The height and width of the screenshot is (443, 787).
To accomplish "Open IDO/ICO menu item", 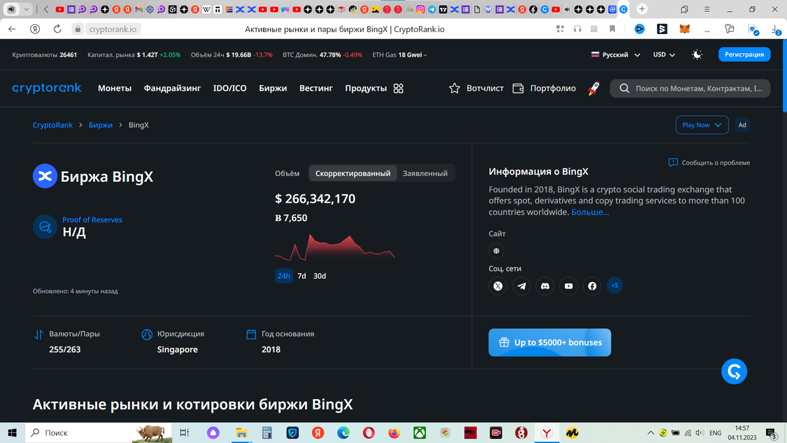I will pos(230,89).
